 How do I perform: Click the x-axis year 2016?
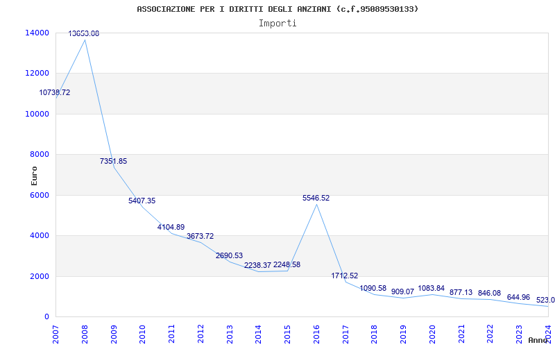pos(316,335)
